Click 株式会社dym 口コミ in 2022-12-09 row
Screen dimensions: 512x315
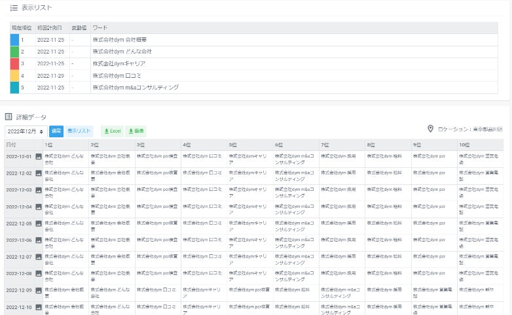pyautogui.click(x=156, y=290)
